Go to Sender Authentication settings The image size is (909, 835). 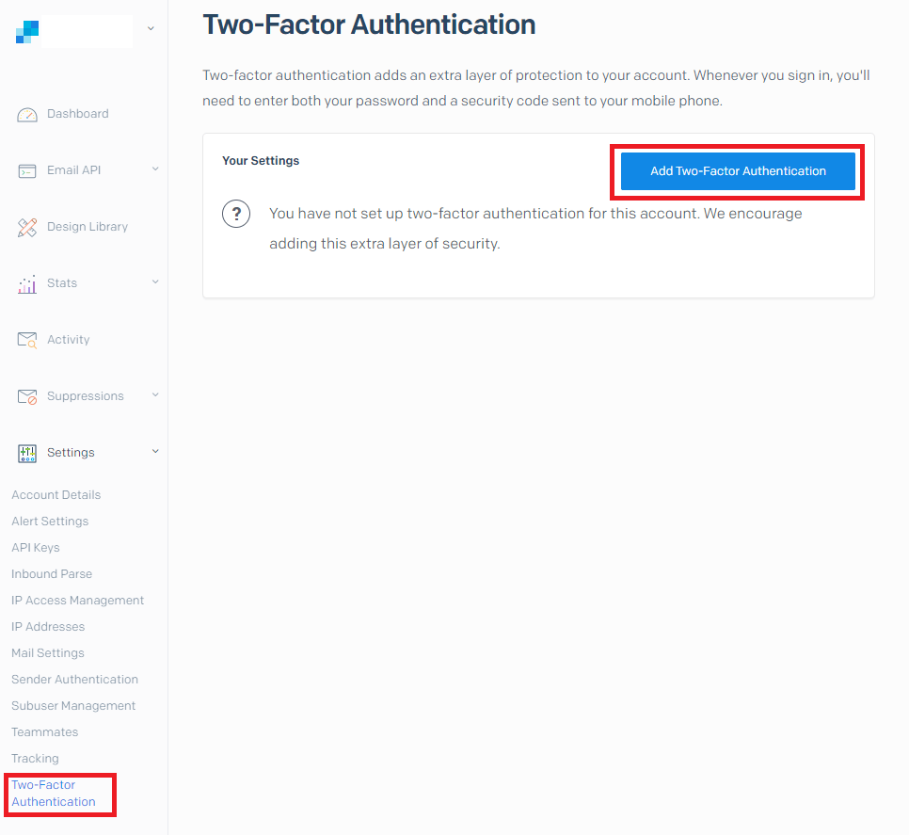(x=74, y=679)
